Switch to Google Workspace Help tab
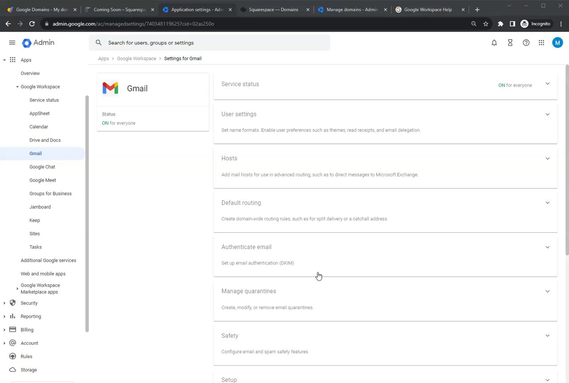Viewport: 569px width, 383px height. (430, 9)
